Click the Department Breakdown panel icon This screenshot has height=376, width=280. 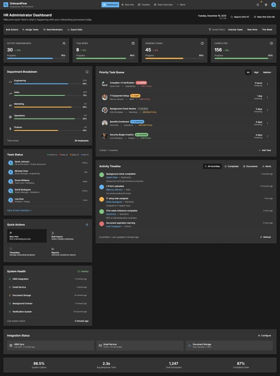[x=87, y=71]
